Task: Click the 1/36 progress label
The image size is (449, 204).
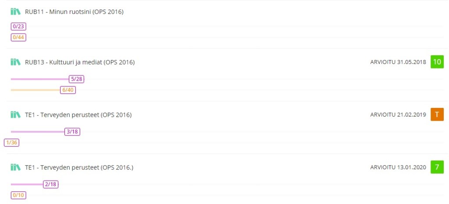Action: [11, 142]
